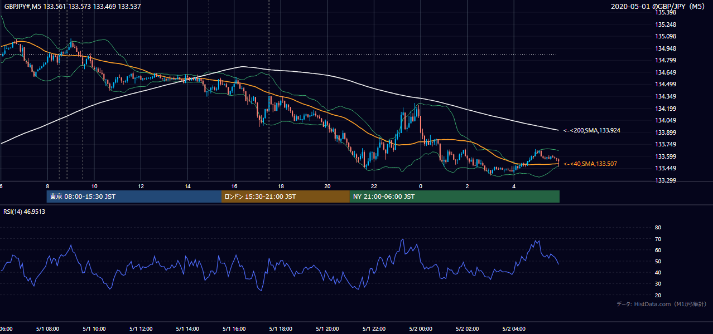Click hour tick 12 below price chart
This screenshot has height=334, width=713.
pos(141,186)
